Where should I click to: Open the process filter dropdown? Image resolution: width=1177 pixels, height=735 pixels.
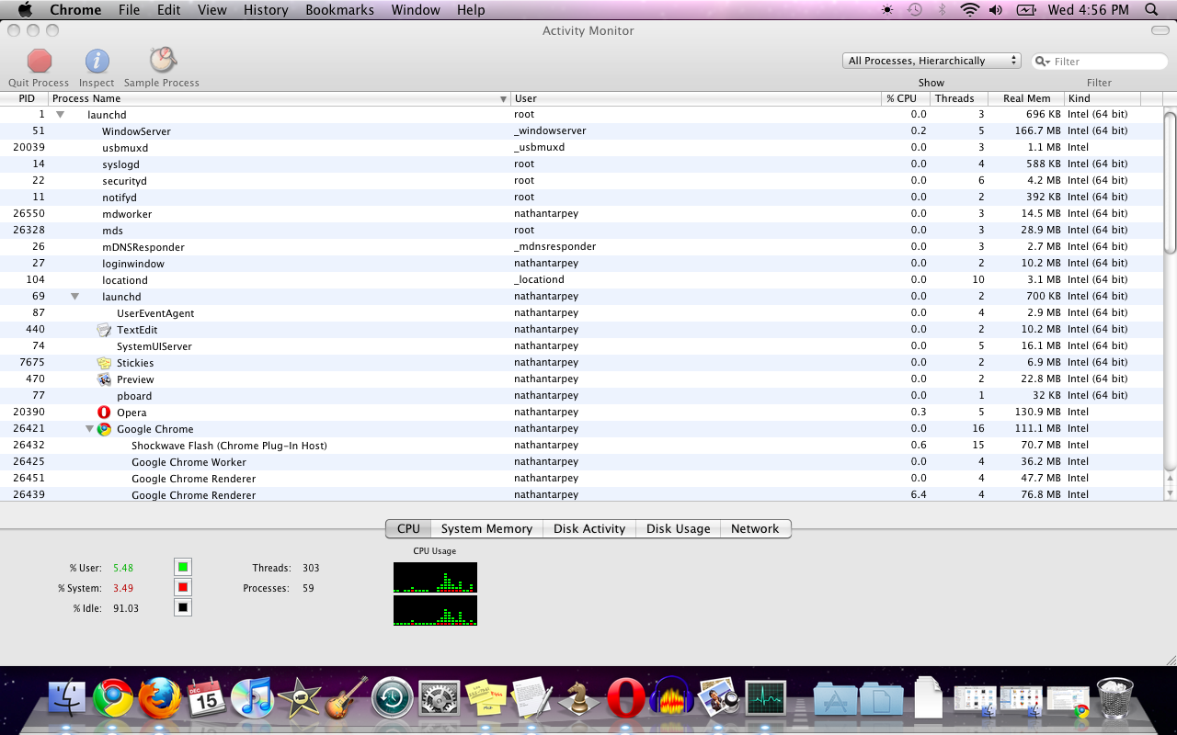coord(931,61)
